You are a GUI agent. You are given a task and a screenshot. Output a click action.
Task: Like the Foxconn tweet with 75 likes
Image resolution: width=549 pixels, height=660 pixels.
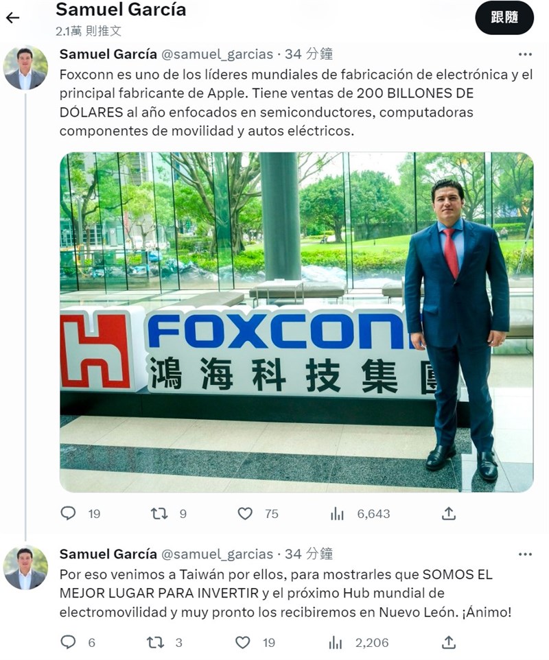coord(245,513)
